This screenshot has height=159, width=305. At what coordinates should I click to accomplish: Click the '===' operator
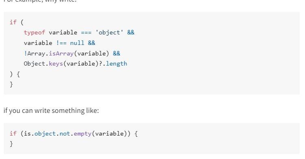[x=86, y=33]
